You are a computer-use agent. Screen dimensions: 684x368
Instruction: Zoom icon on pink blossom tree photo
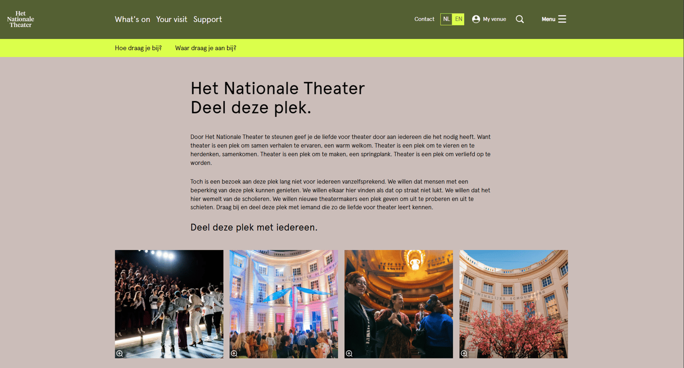[x=464, y=353]
